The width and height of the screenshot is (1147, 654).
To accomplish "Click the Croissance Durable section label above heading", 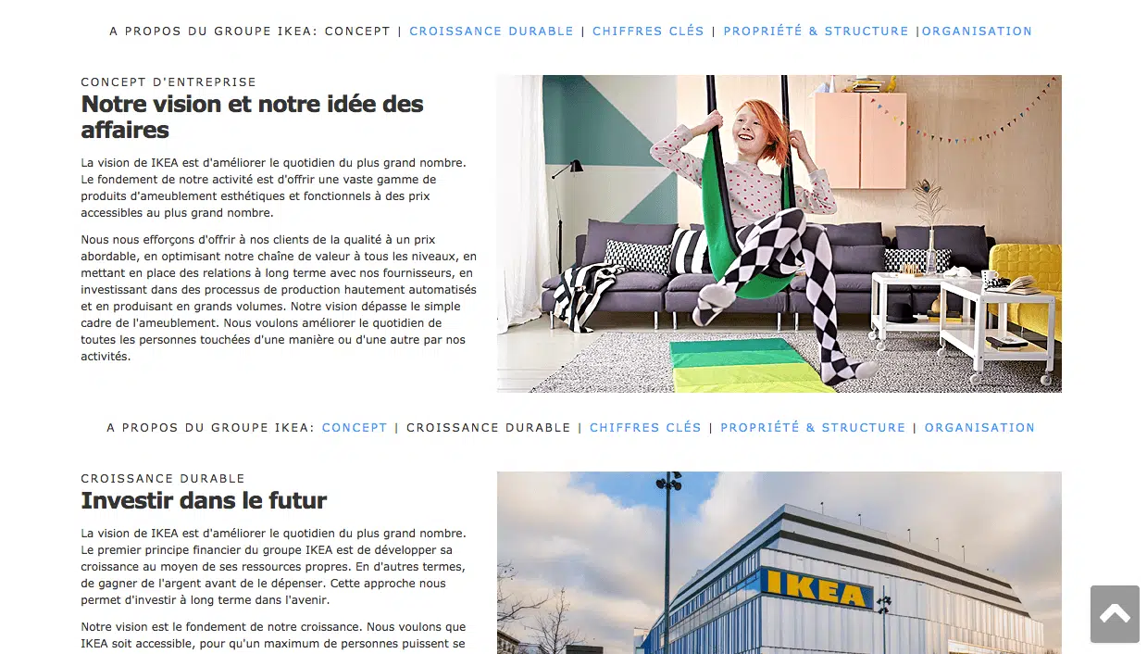I will (163, 479).
